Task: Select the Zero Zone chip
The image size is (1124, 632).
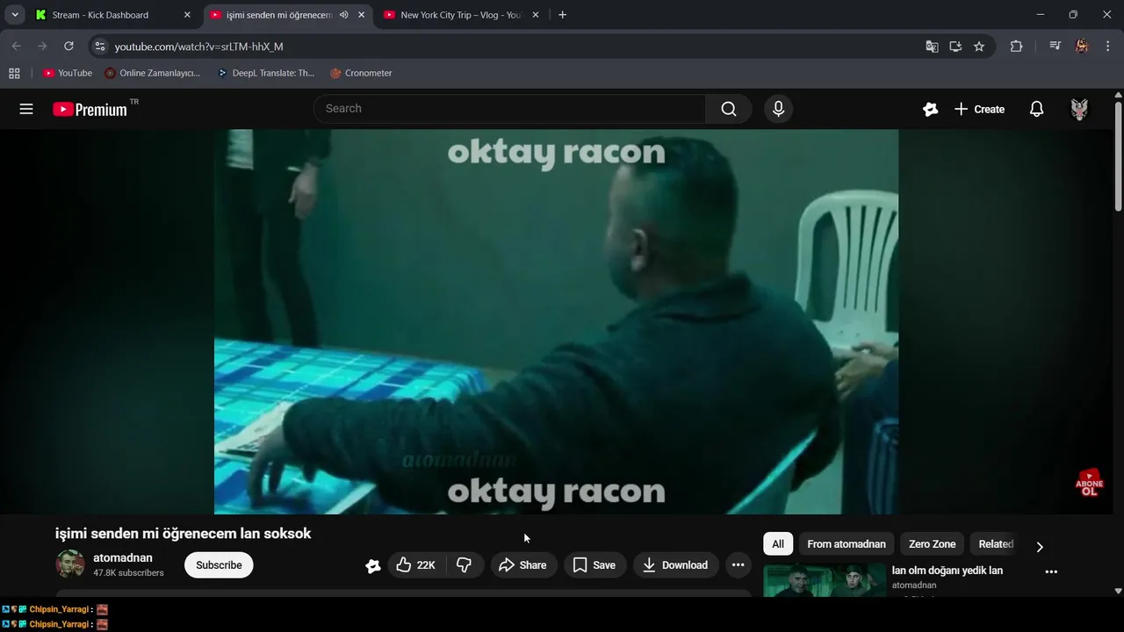Action: point(932,544)
